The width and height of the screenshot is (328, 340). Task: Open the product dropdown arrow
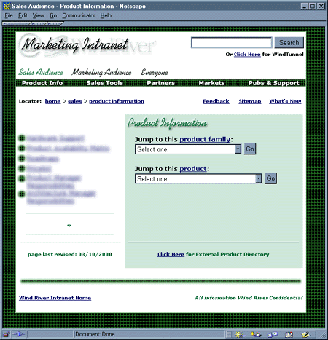(x=259, y=178)
